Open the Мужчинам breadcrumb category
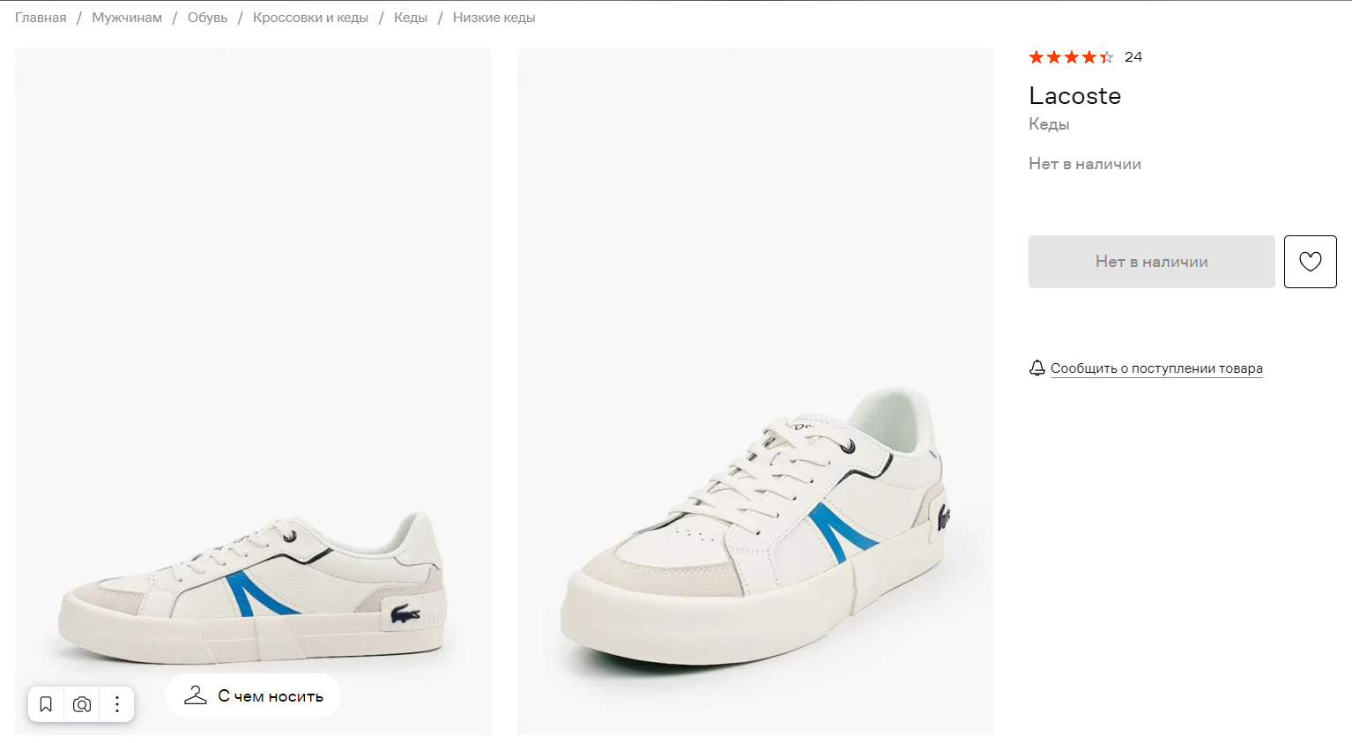Screen dimensions: 1352x743 127,18
